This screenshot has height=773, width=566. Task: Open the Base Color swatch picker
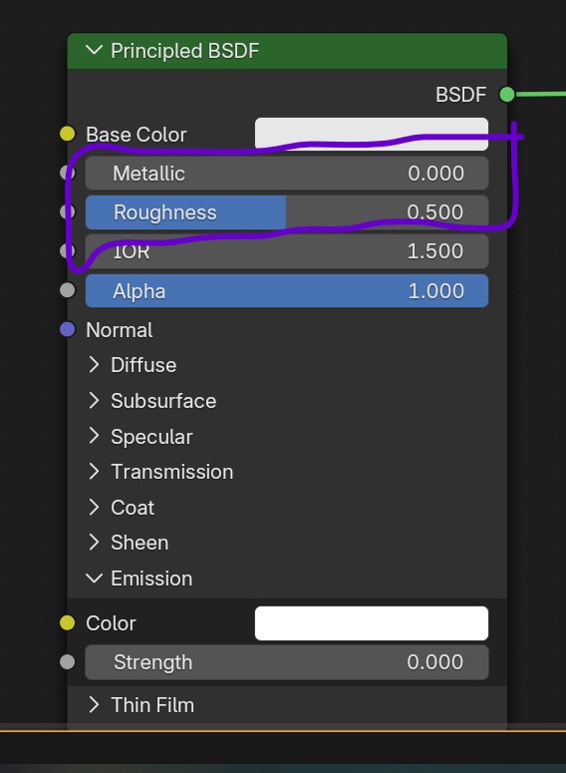[x=372, y=134]
